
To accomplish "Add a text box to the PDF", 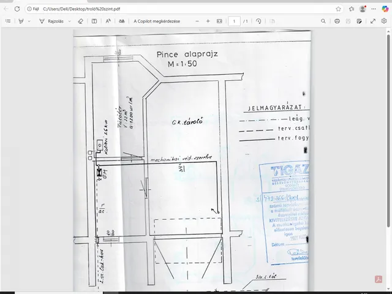I will tap(94, 21).
